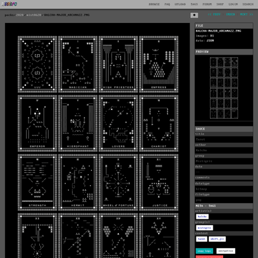The height and width of the screenshot is (258, 258).
Task: Click the FILE panel header
Action: coord(224,25)
